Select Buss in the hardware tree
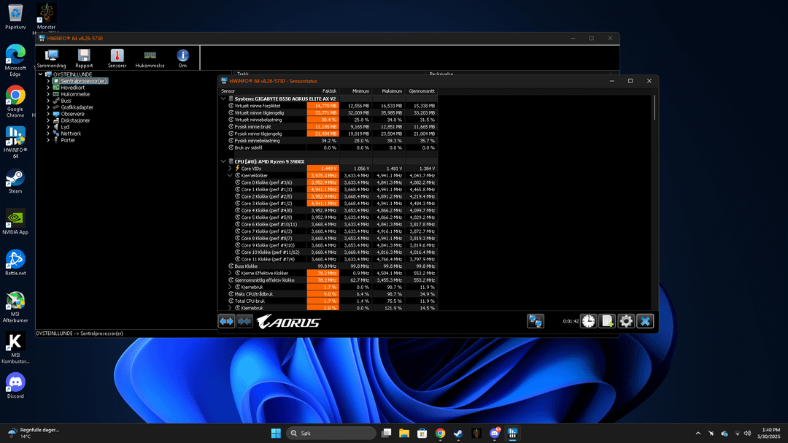 pos(66,101)
